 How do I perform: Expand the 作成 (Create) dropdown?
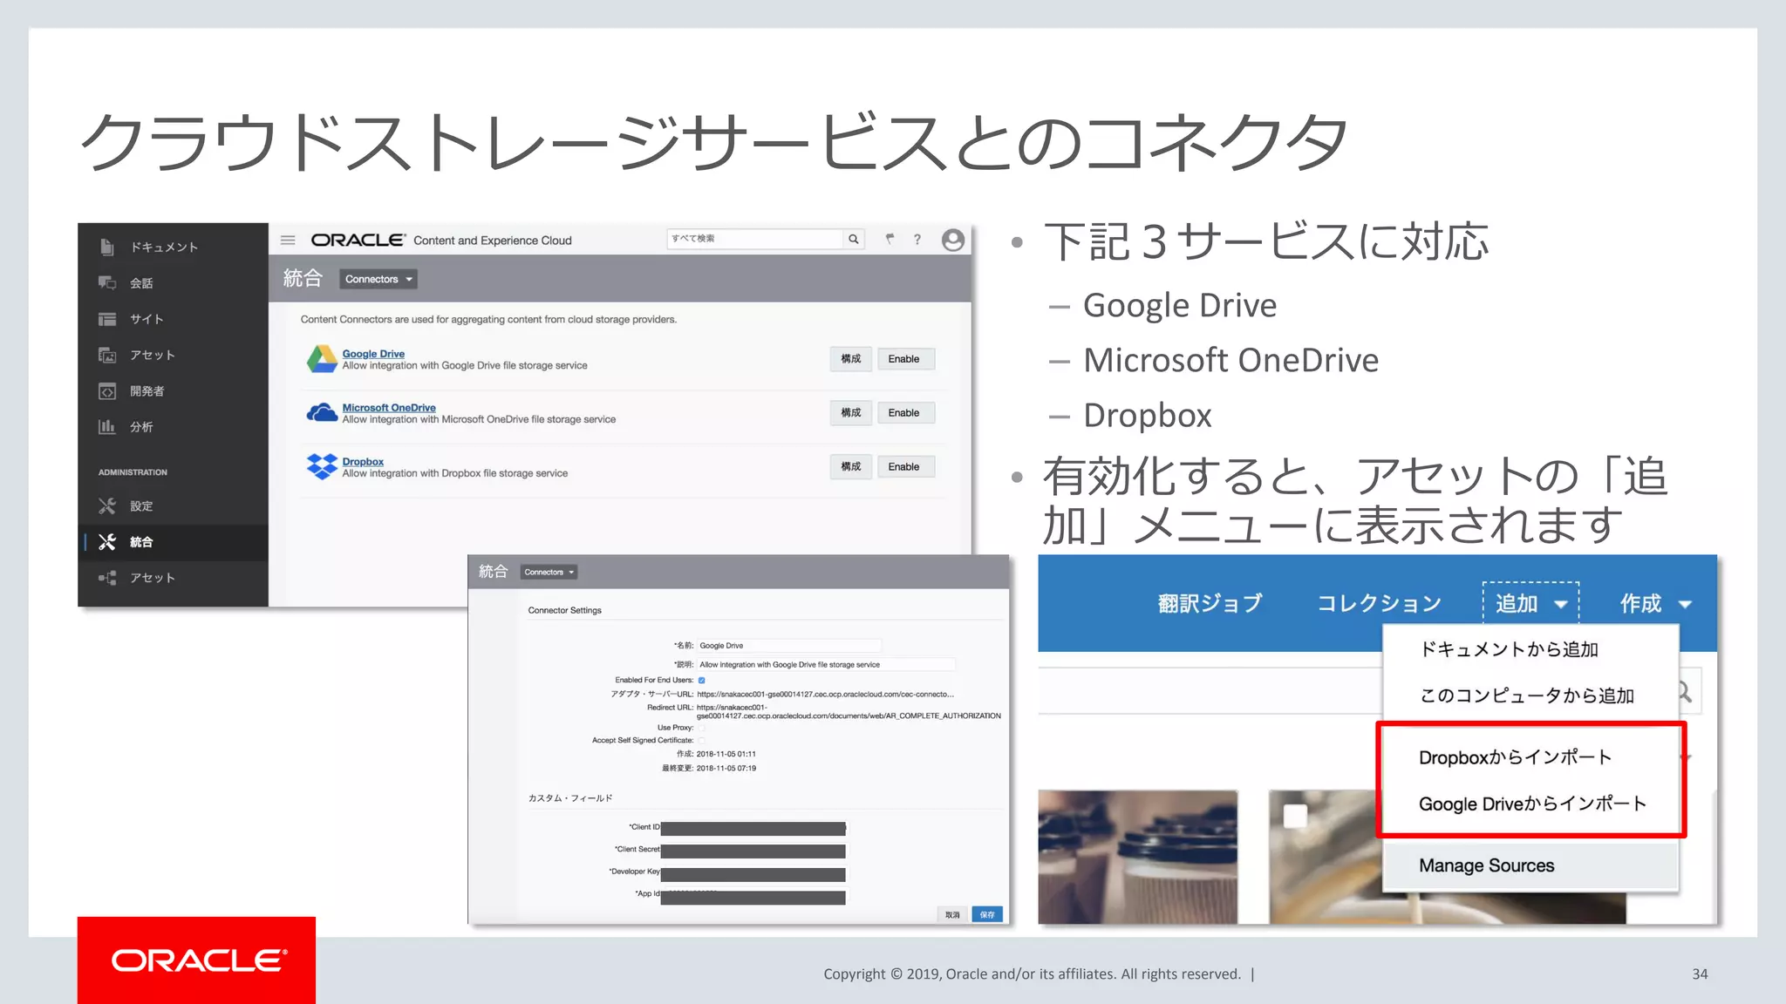[x=1656, y=603]
